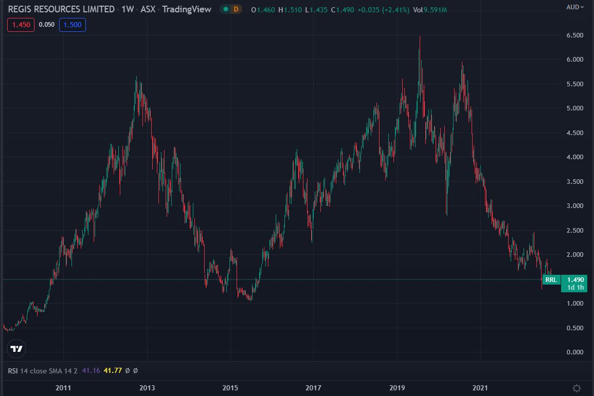Click the 1.000 price axis label

coord(574,304)
